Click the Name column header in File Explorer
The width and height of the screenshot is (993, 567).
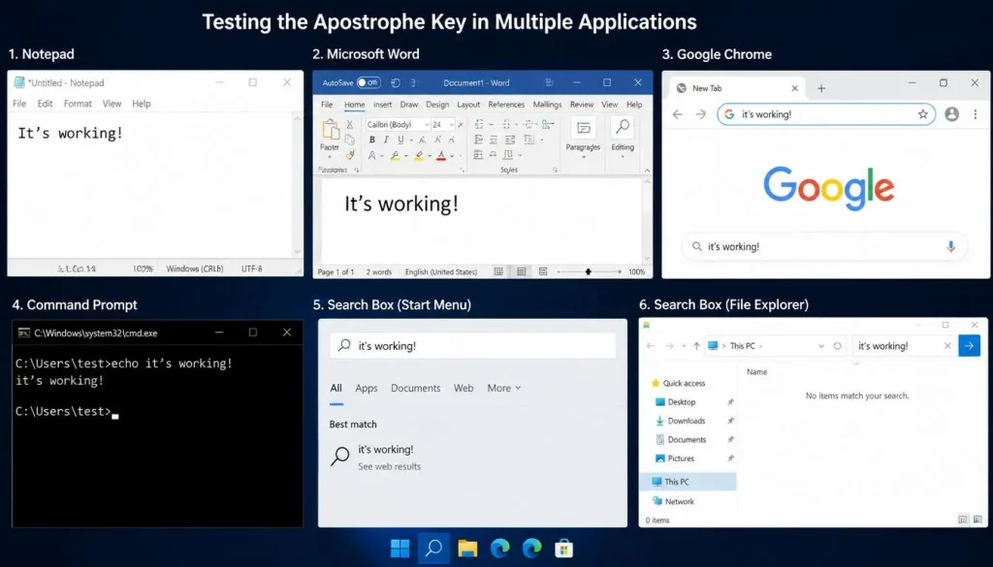click(756, 372)
